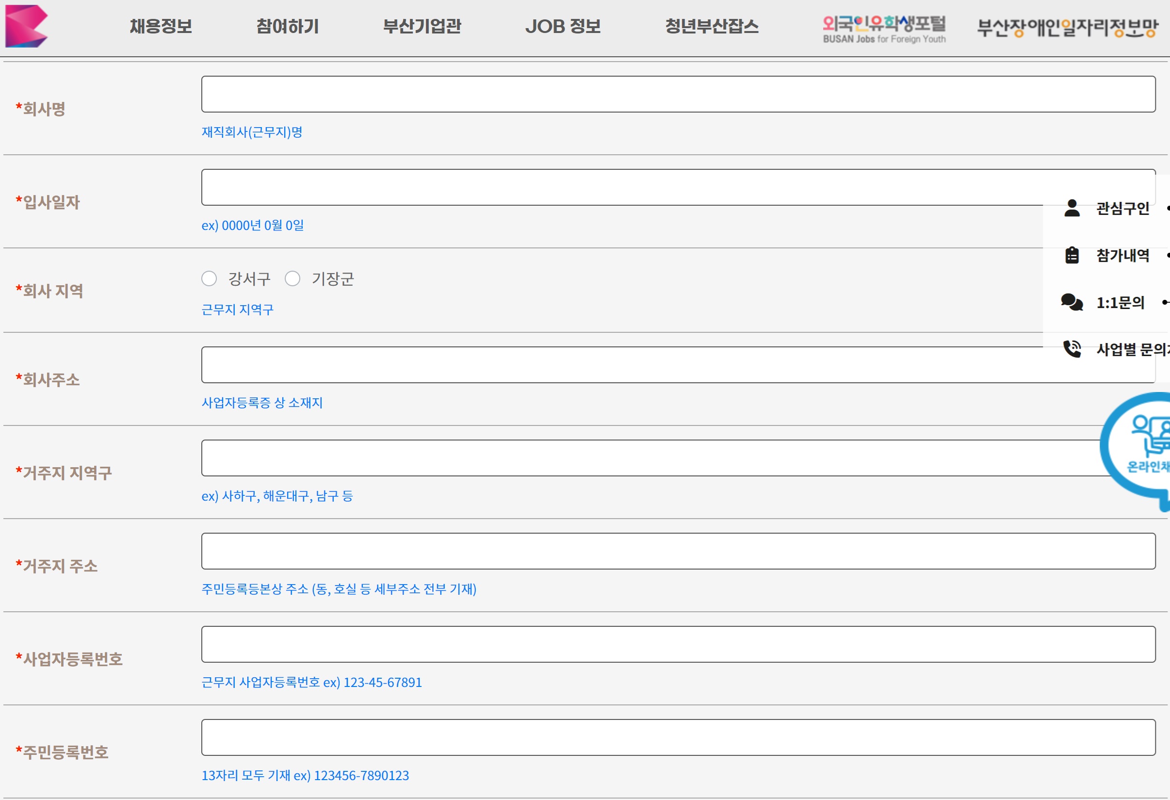Viewport: 1170px width, 800px height.
Task: Click the 회사명 input field
Action: point(678,94)
